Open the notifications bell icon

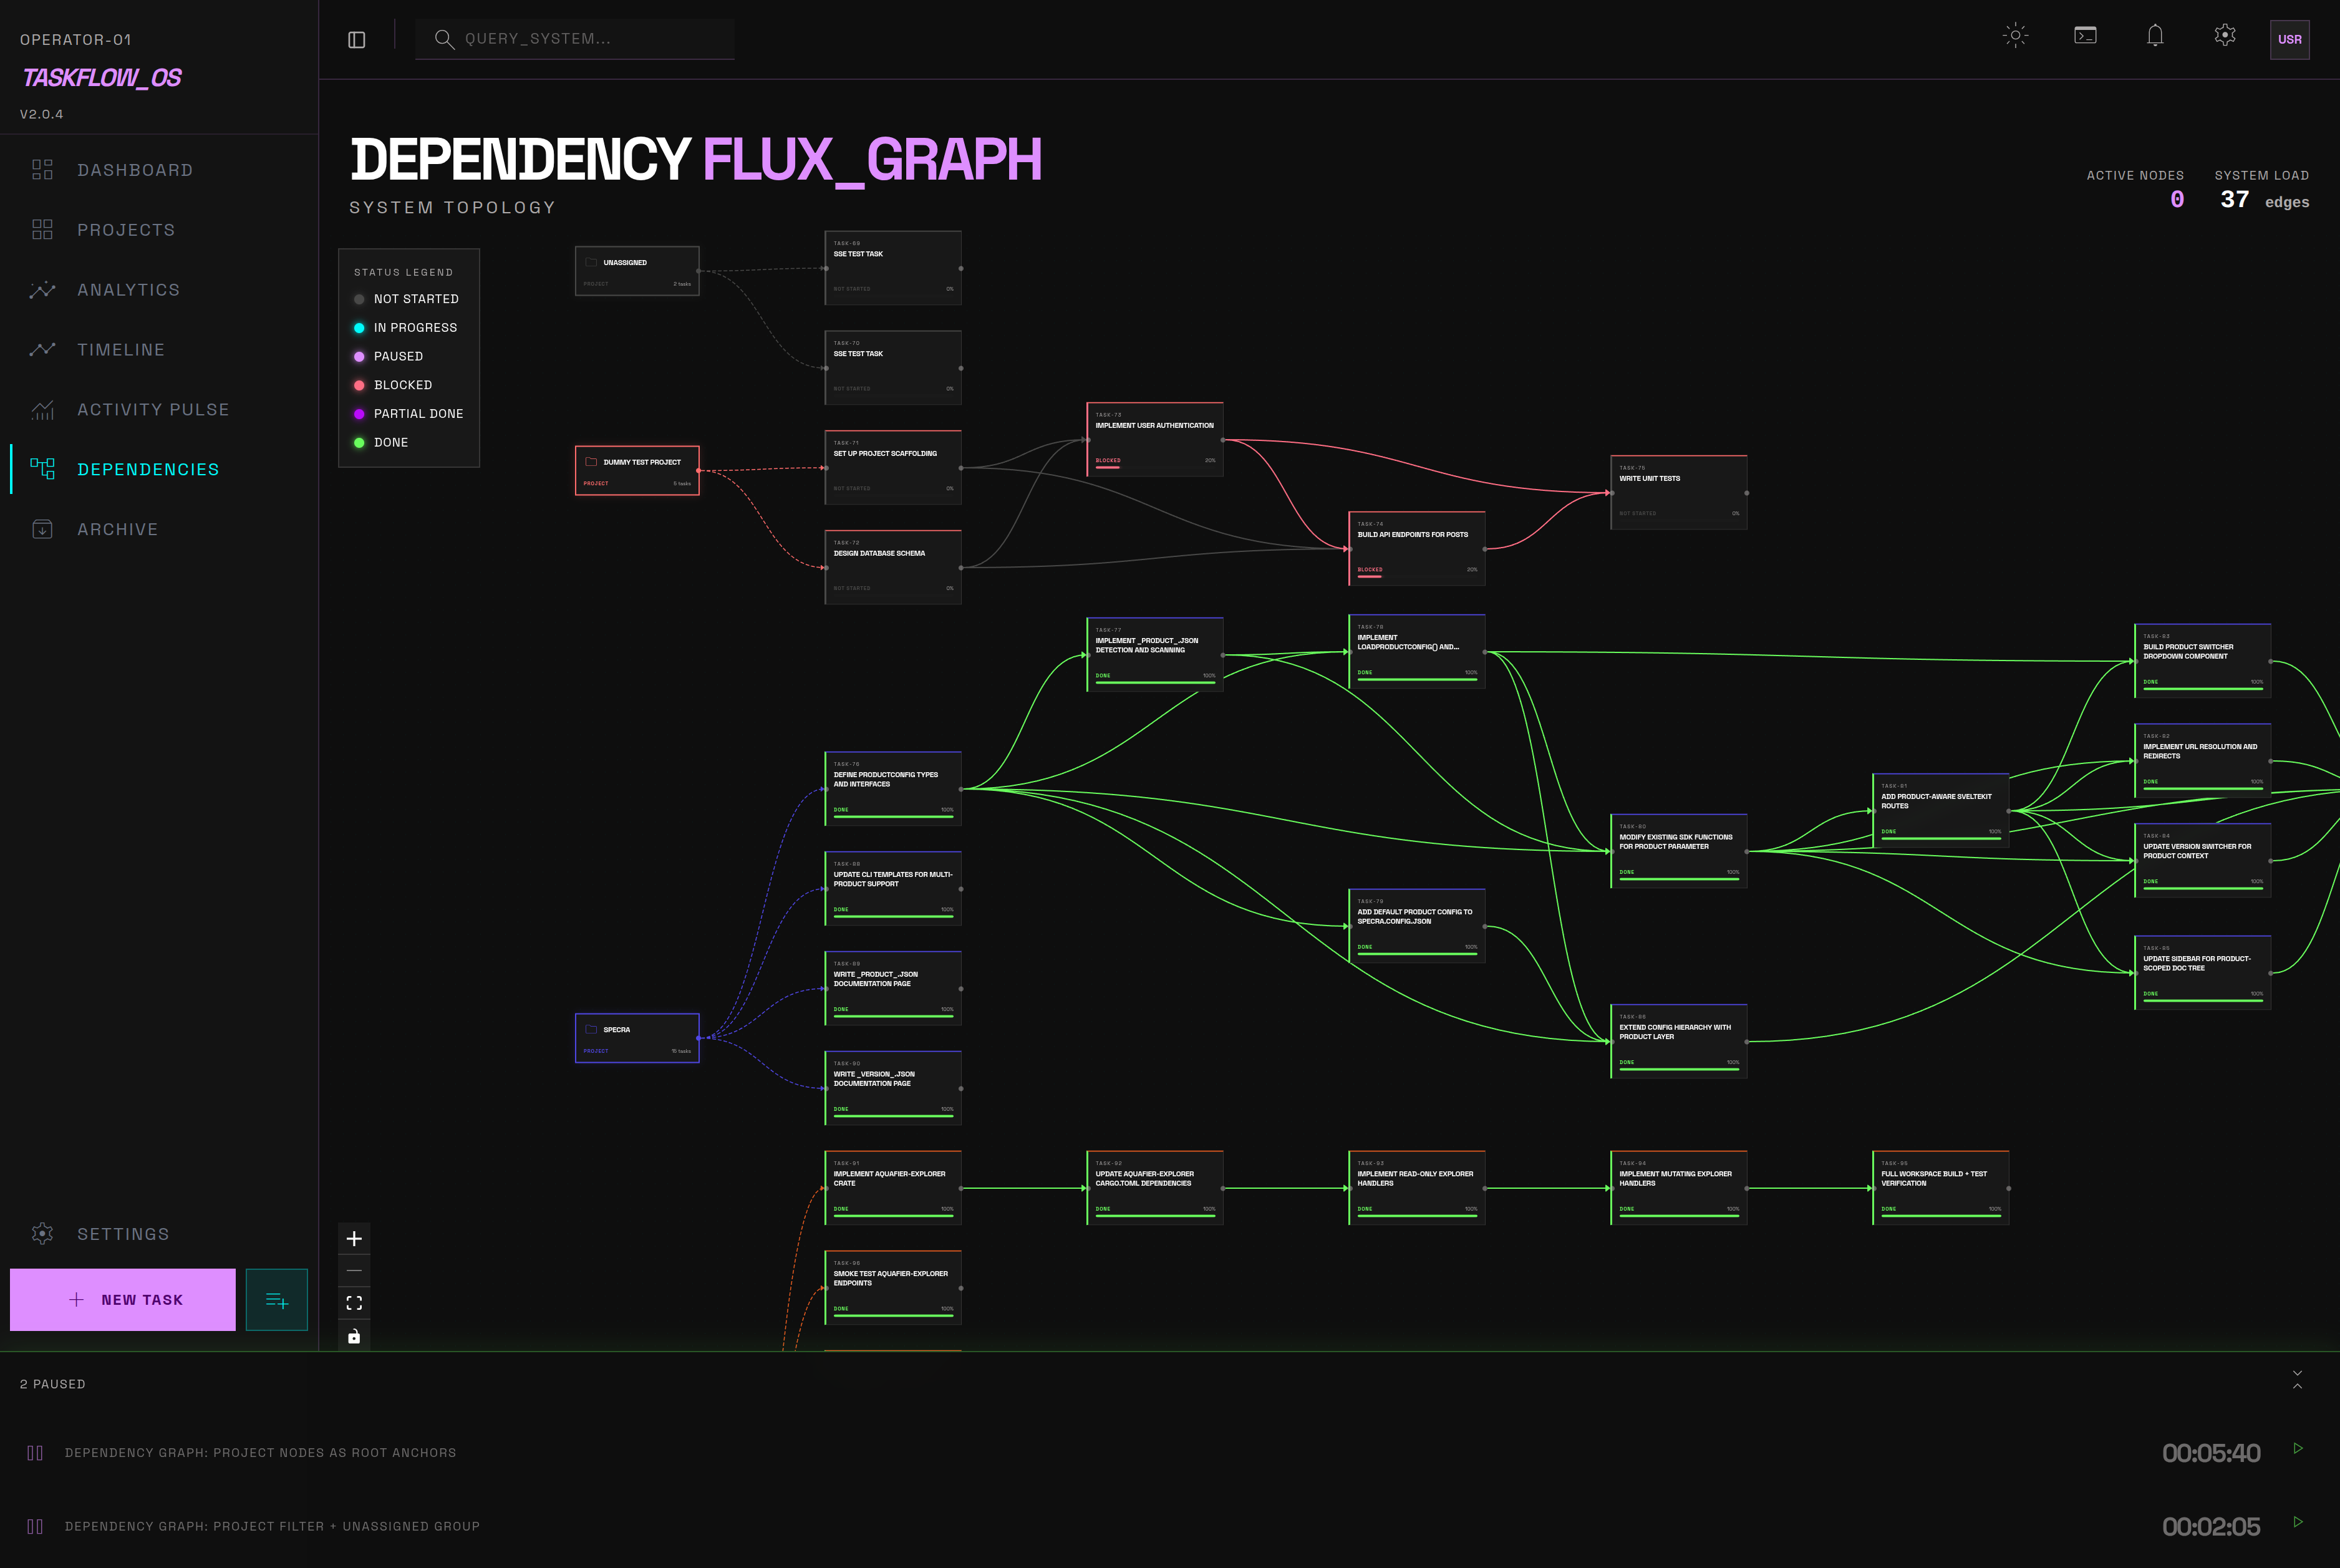2155,36
